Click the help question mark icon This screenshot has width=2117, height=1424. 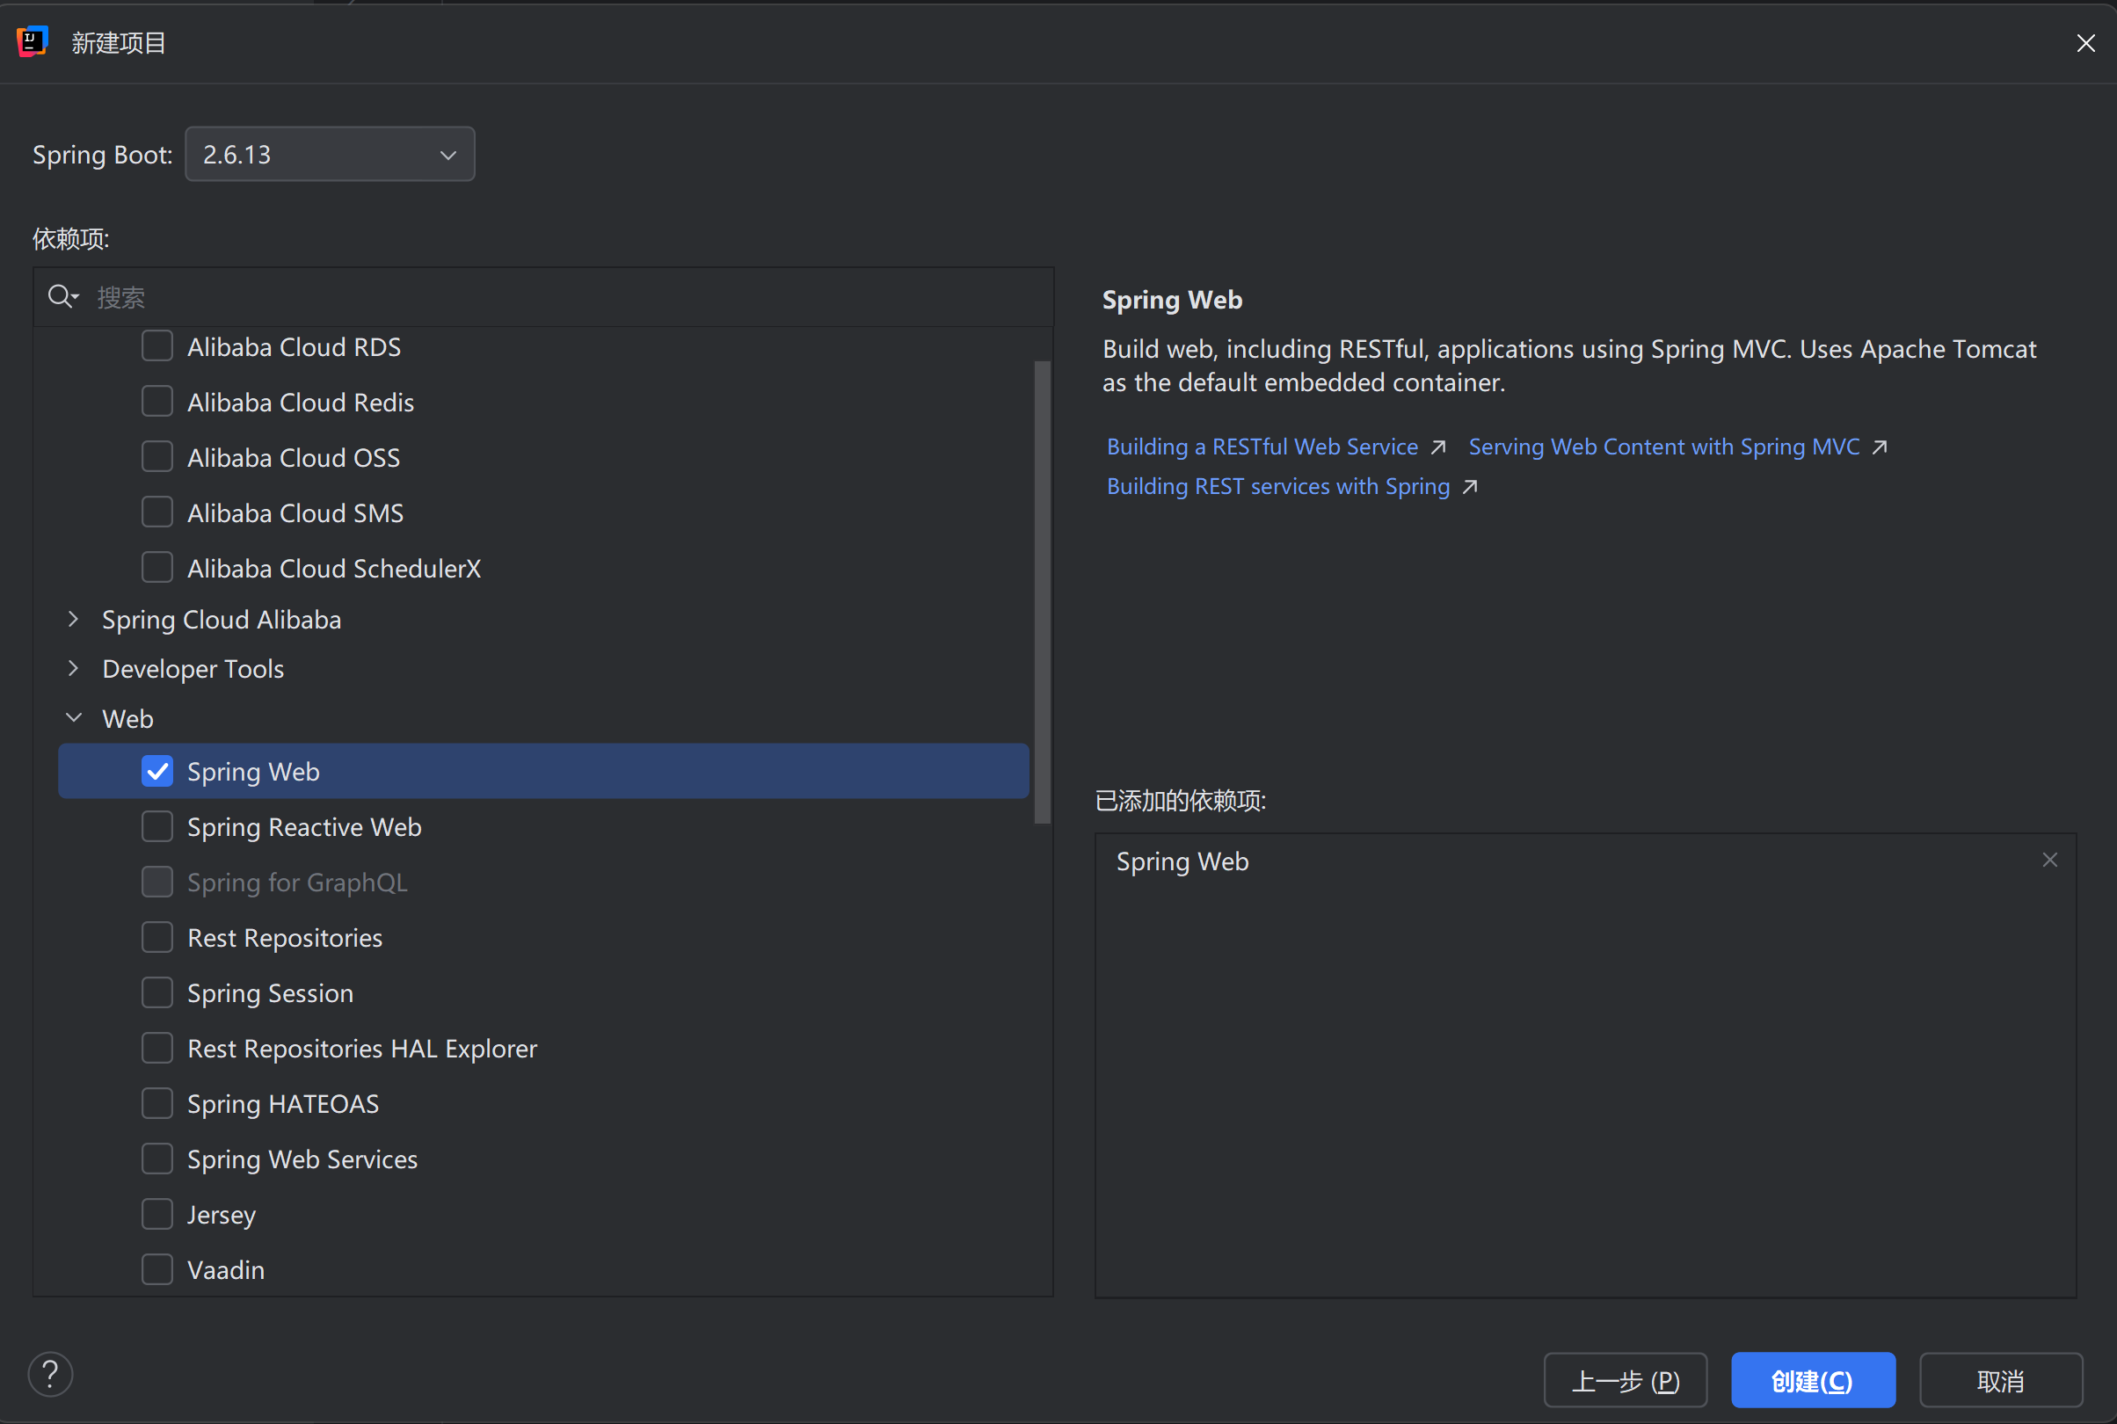pos(50,1375)
